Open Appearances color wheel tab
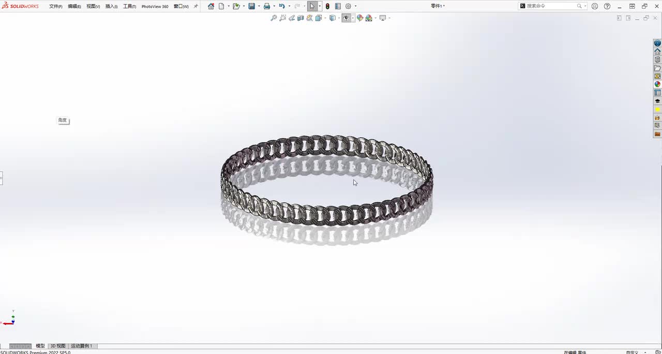662x354 pixels. [x=657, y=84]
